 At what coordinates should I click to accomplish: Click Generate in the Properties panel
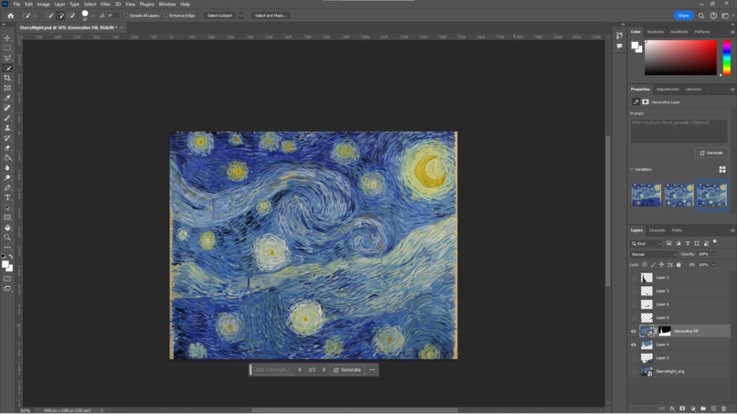click(x=711, y=153)
